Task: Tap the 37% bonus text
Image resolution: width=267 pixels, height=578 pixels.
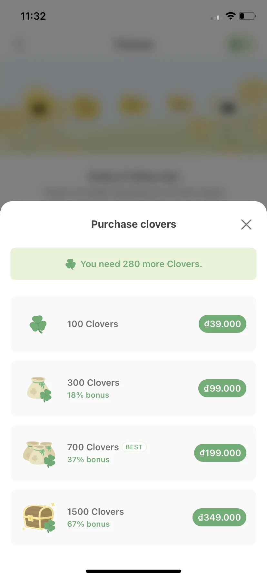Action: (x=88, y=460)
